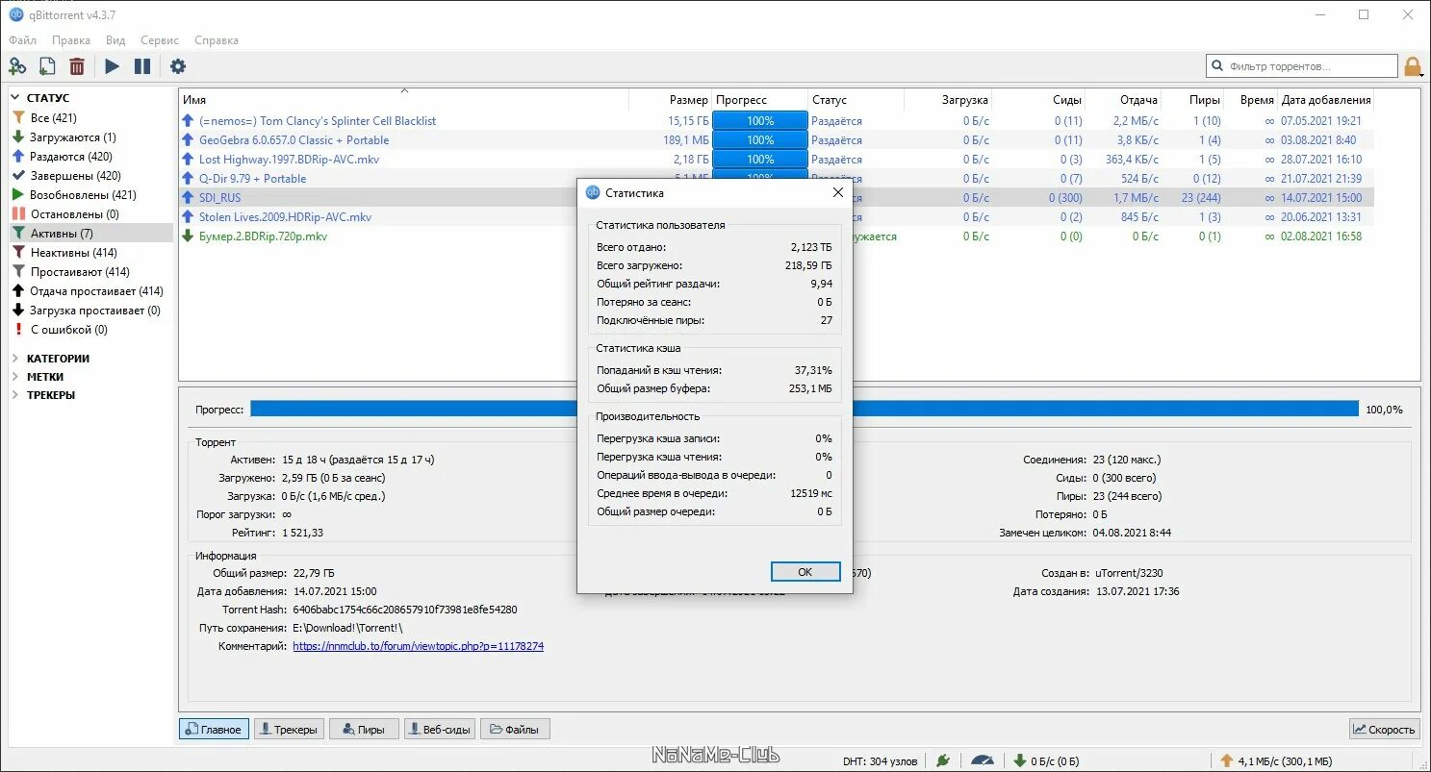Sort by the Размер column header
The image size is (1431, 772).
pos(671,100)
